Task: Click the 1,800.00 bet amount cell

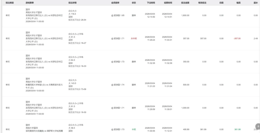Action: click(185, 15)
